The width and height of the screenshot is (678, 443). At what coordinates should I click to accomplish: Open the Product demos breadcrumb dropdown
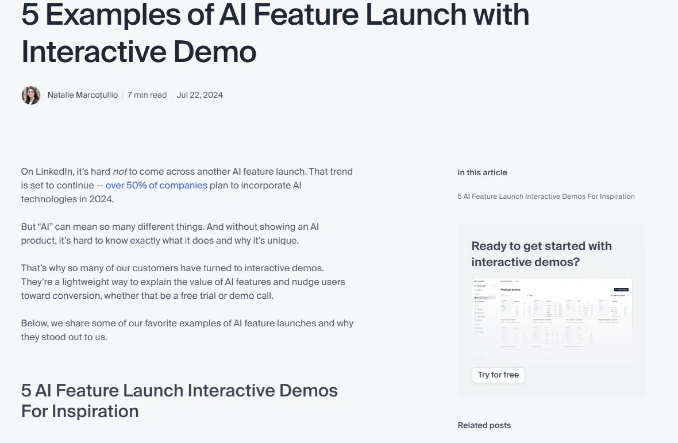505,281
